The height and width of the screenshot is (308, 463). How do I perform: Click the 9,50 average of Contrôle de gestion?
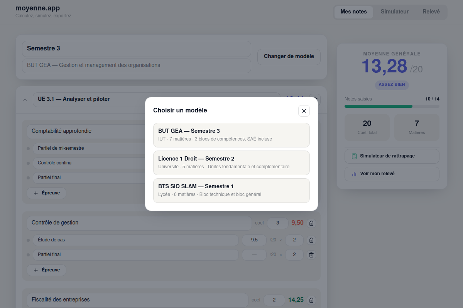297,223
